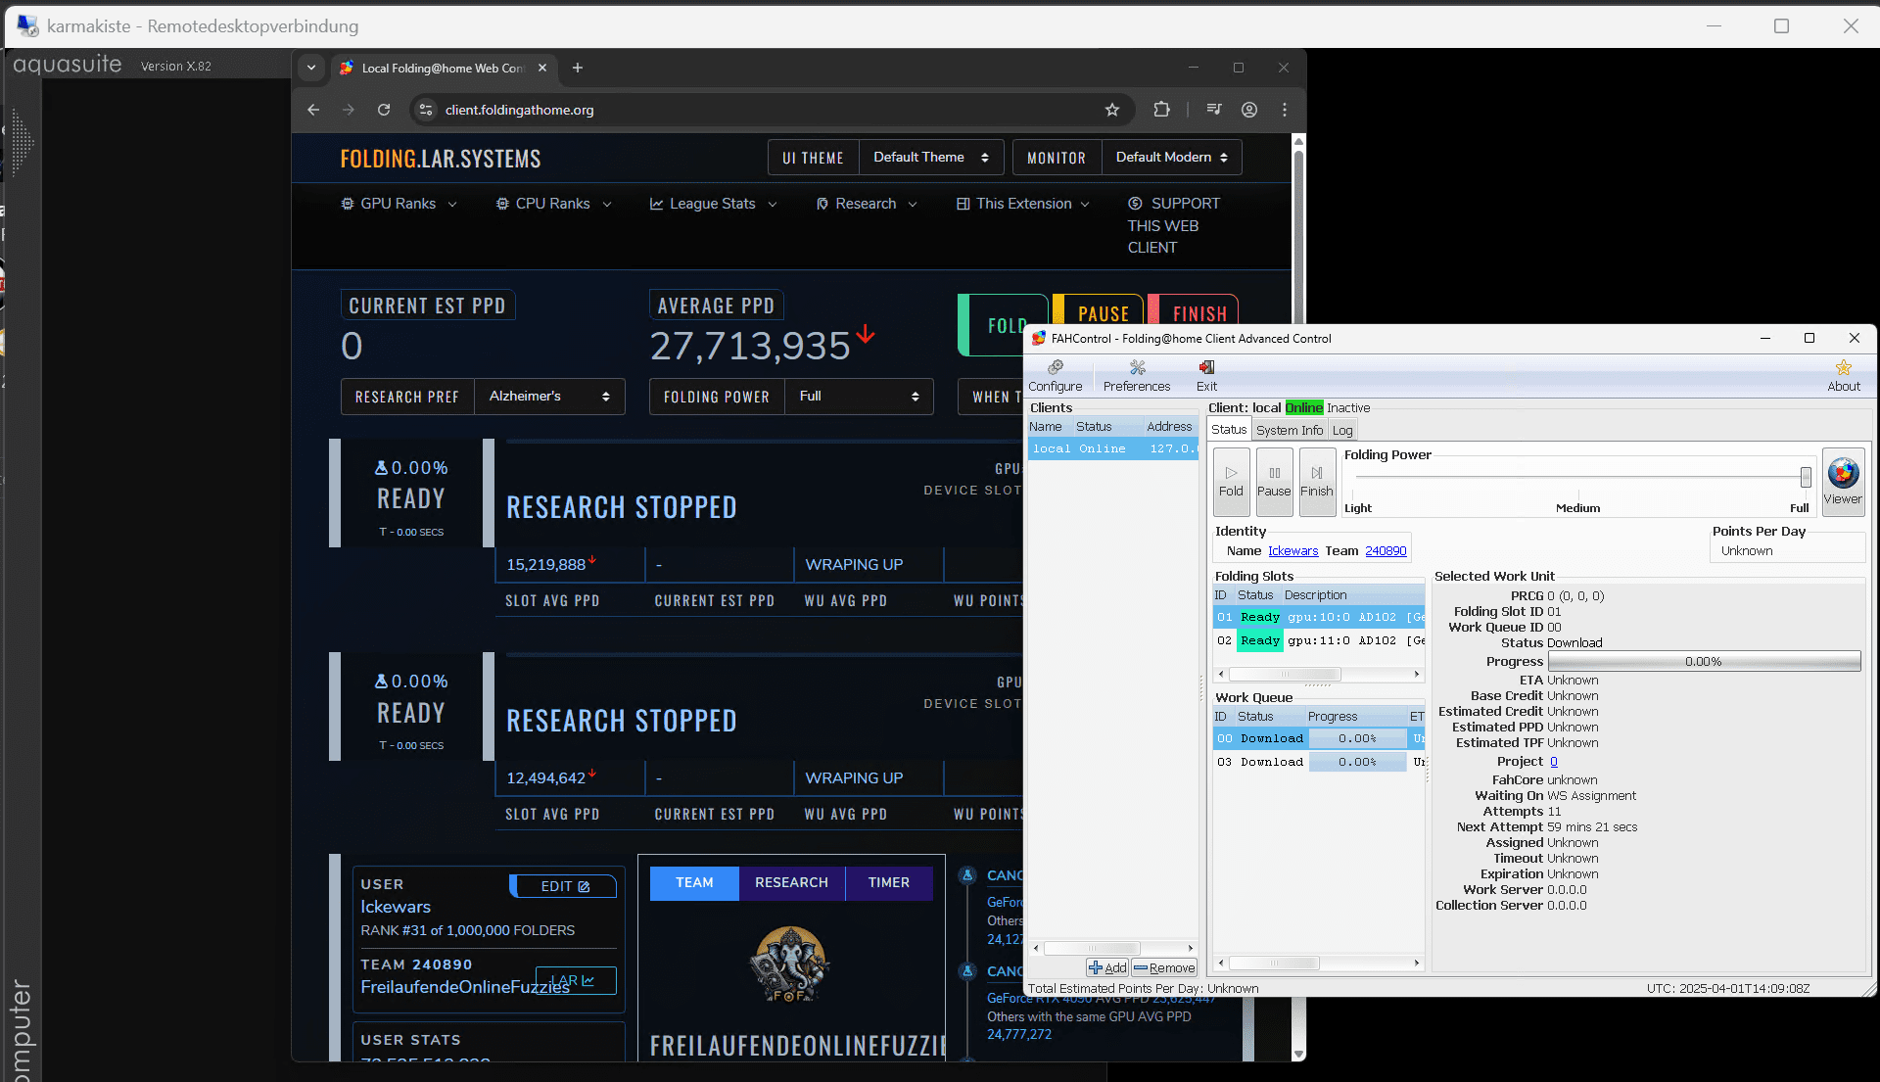Expand the Research menu
This screenshot has width=1880, height=1082.
[x=867, y=204]
